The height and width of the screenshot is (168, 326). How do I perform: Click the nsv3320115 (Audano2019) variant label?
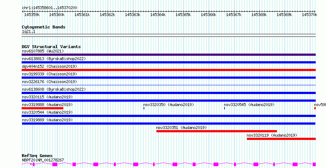(47, 97)
